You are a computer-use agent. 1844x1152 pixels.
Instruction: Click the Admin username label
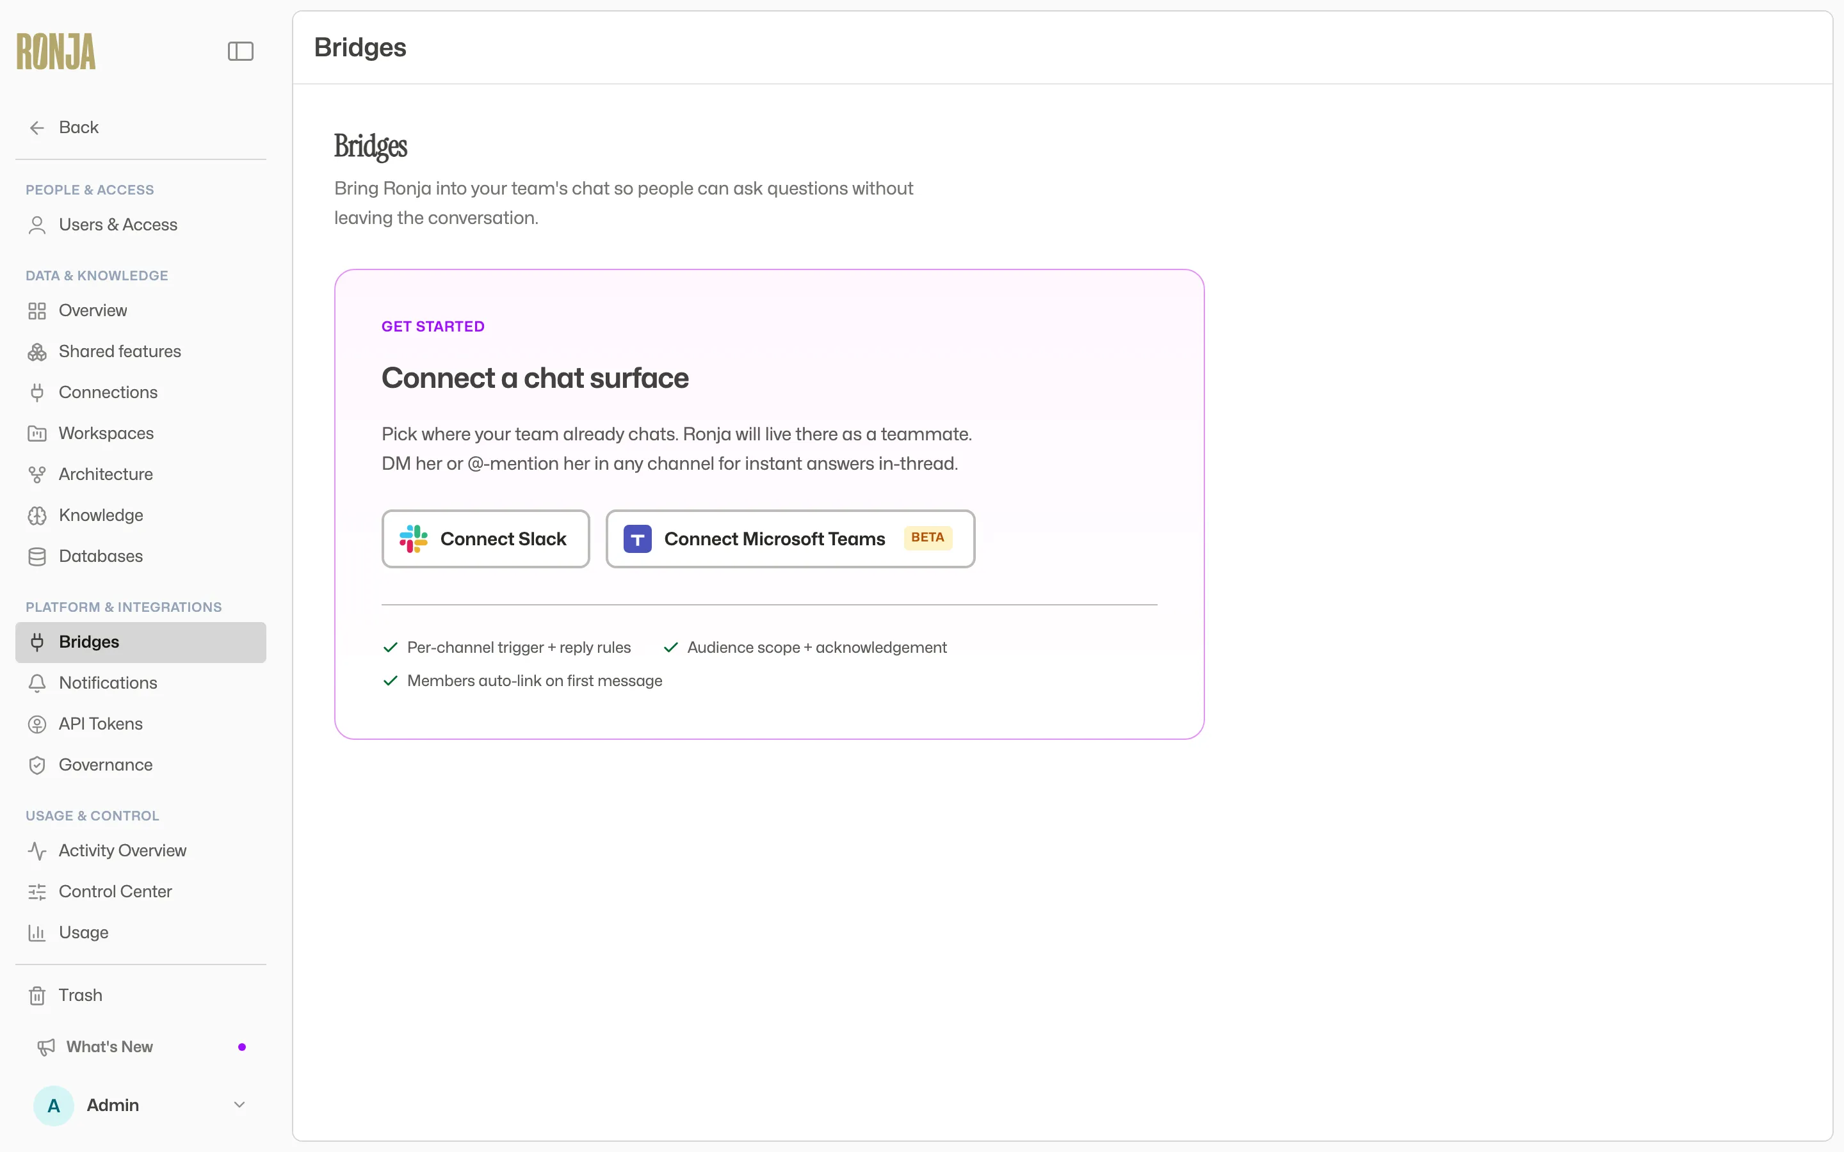[113, 1105]
